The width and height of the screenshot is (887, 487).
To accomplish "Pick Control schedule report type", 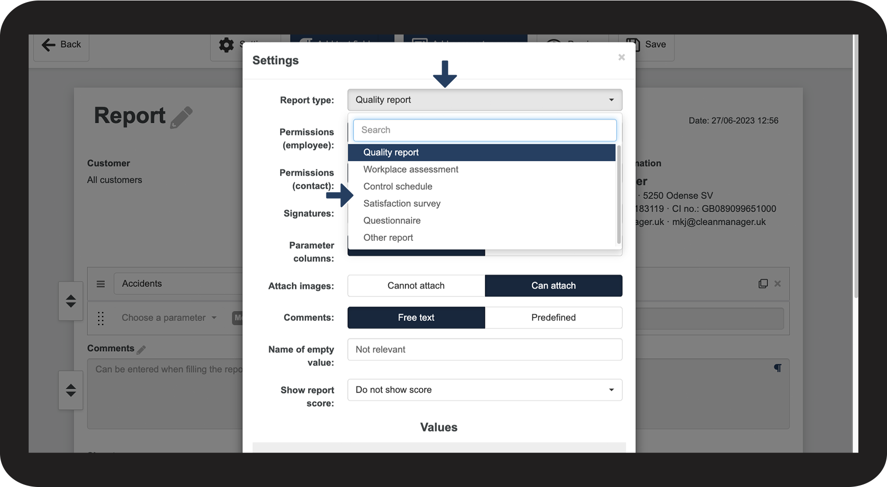I will (481, 187).
